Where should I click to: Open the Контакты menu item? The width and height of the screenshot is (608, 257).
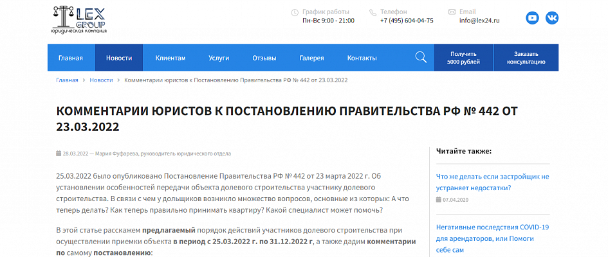[362, 58]
